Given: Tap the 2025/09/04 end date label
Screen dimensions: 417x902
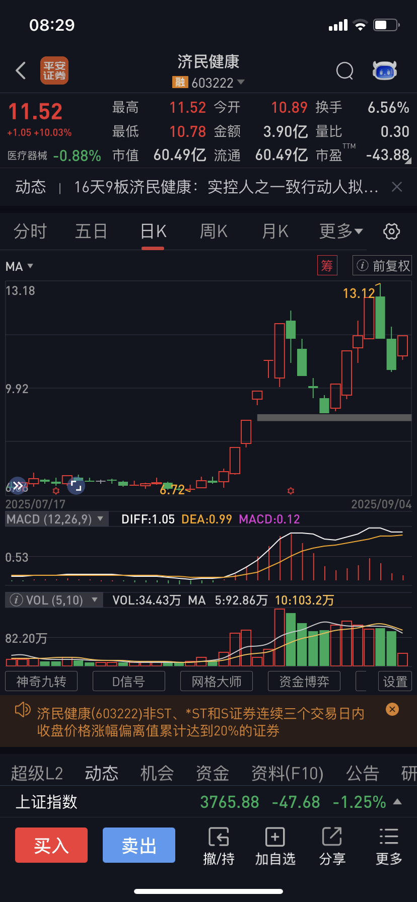Looking at the screenshot, I should 381,504.
